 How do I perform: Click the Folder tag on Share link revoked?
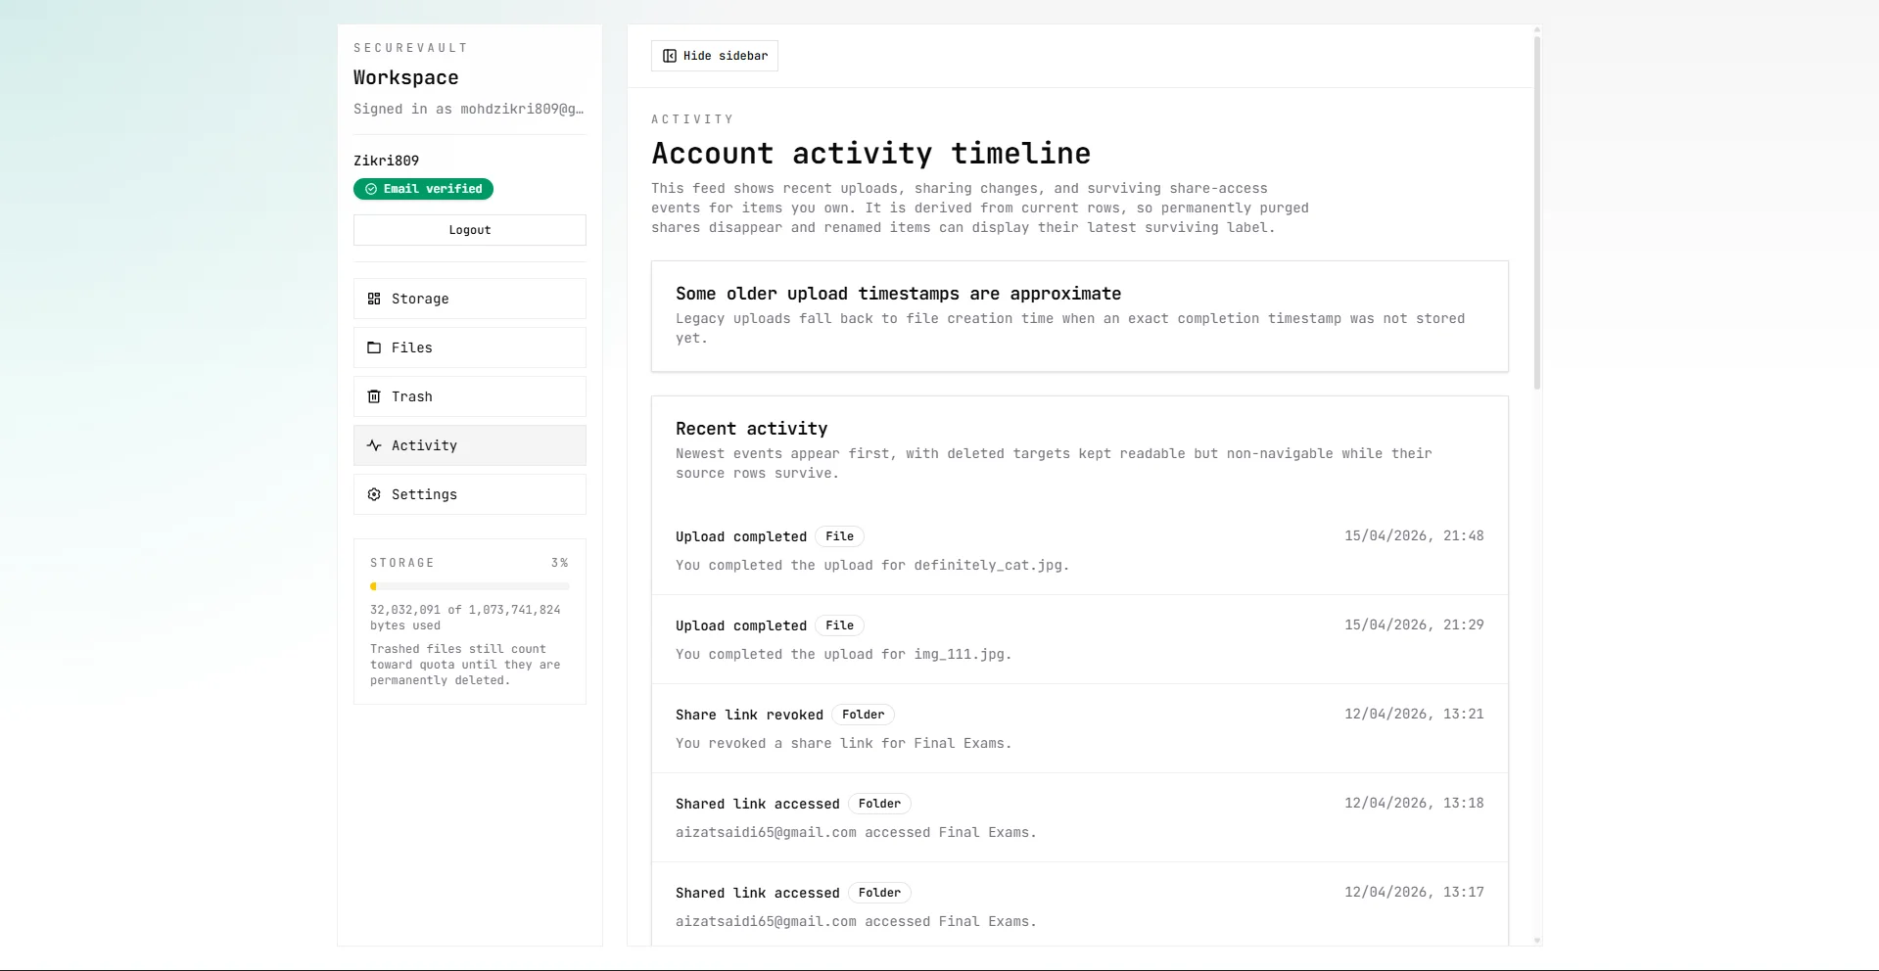[x=863, y=715]
